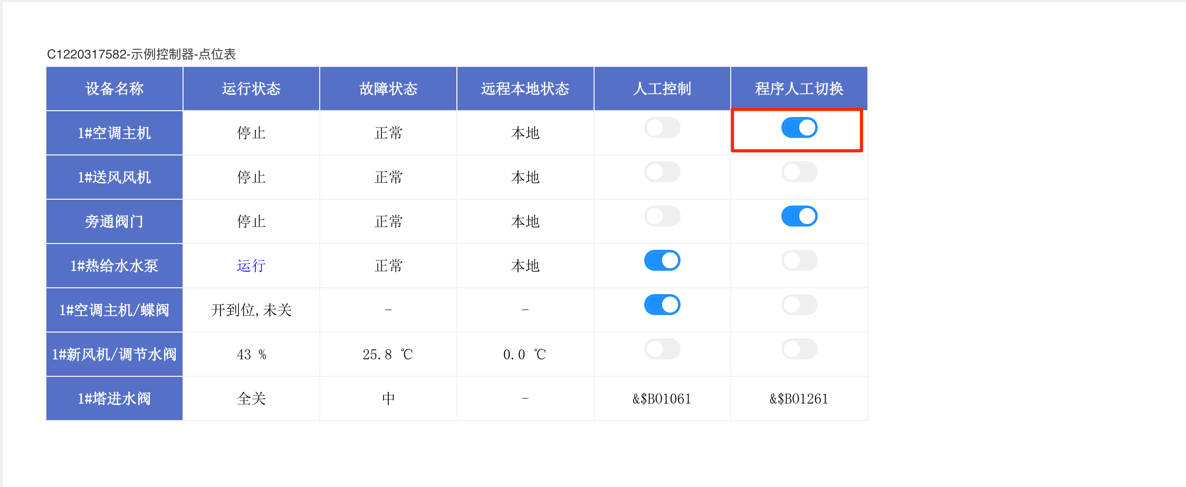The image size is (1186, 487).
Task: Toggle 人工控制 for 1#新风机/调节水阀
Action: tap(662, 349)
